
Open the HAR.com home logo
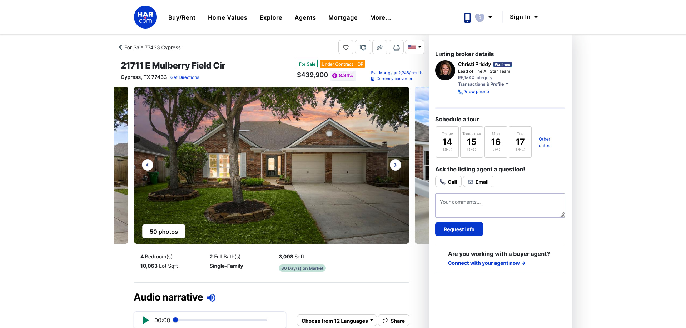click(x=145, y=17)
